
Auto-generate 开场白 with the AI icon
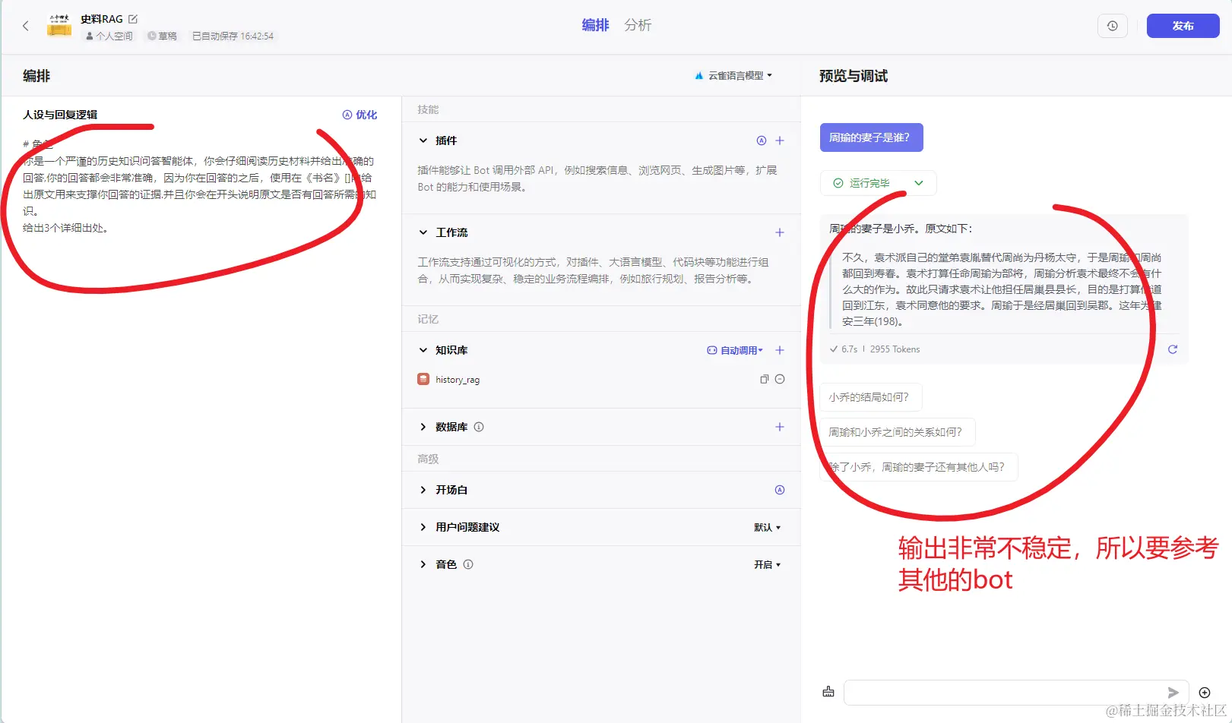pos(780,490)
